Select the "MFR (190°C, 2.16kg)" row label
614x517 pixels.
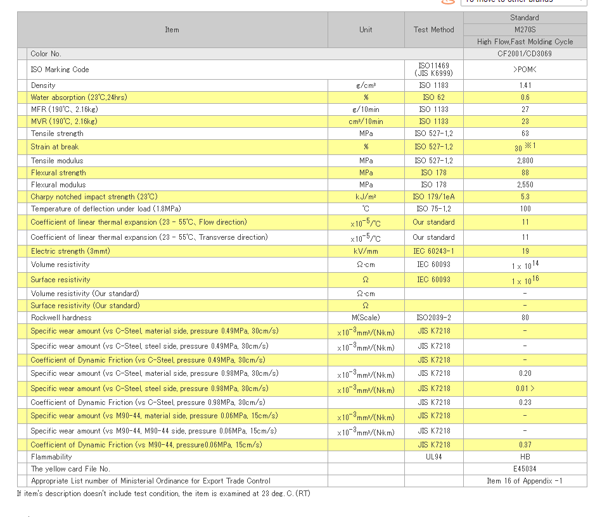click(x=64, y=109)
